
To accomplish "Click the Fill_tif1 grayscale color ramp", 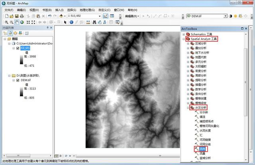I will 22,60.
